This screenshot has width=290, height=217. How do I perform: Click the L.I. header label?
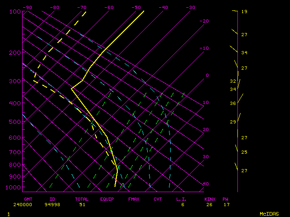tap(182, 199)
